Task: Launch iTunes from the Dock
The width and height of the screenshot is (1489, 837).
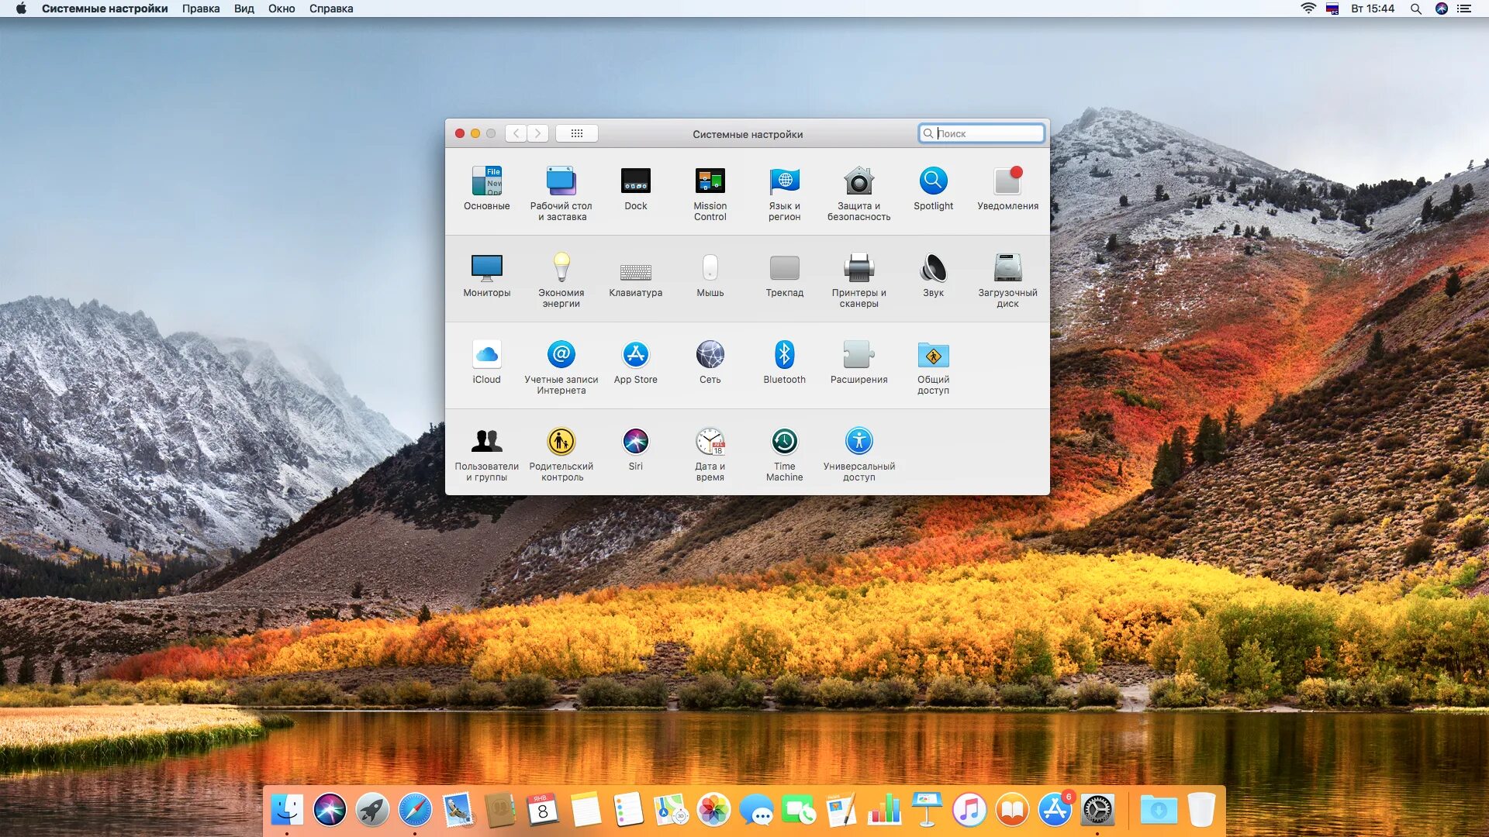Action: pyautogui.click(x=969, y=811)
